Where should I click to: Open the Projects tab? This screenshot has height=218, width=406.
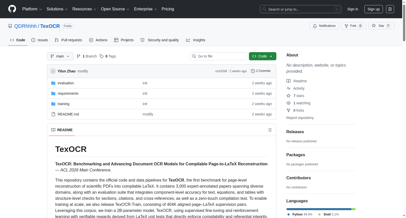(124, 40)
